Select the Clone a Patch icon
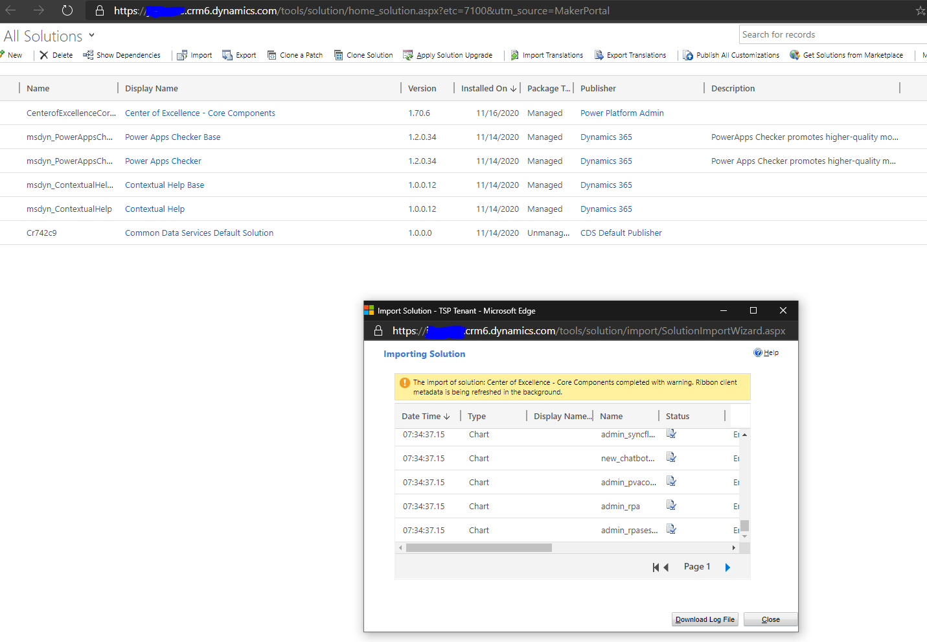 point(295,55)
